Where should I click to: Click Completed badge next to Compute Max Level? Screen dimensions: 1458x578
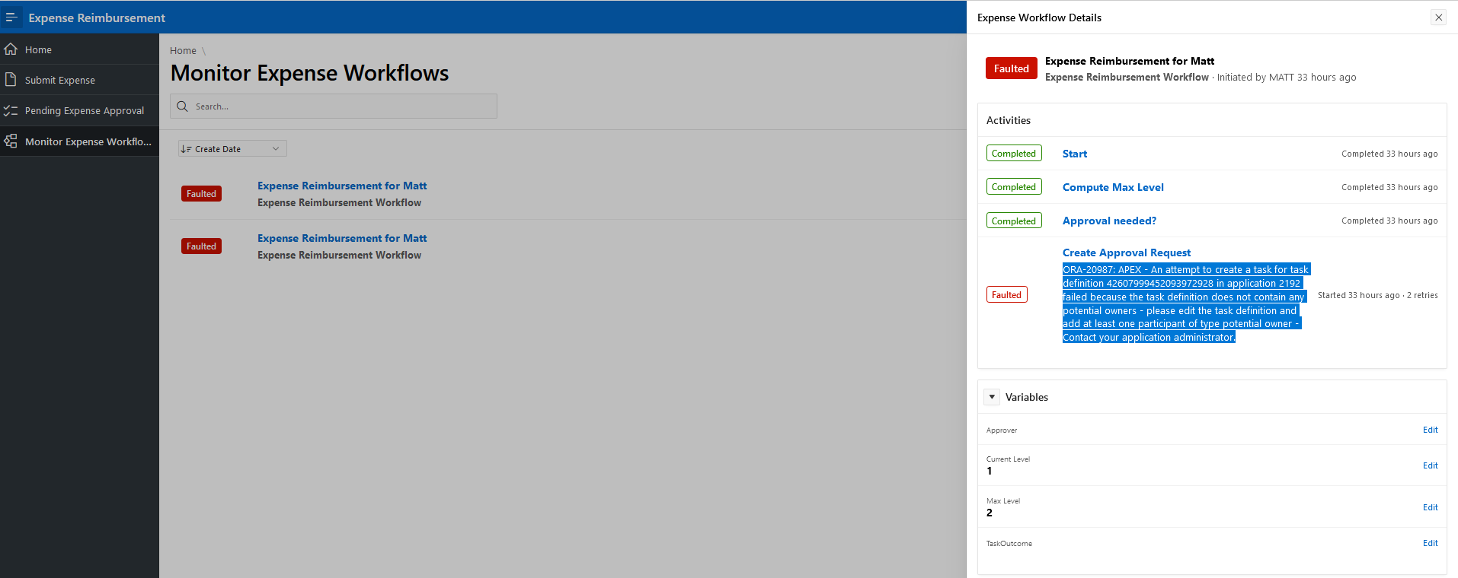1014,187
